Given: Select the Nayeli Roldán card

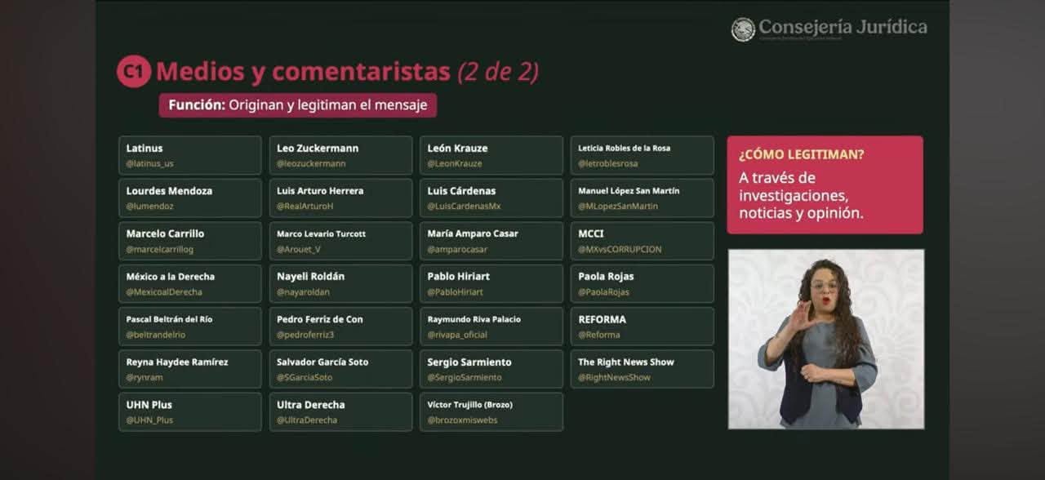Looking at the screenshot, I should click(340, 283).
